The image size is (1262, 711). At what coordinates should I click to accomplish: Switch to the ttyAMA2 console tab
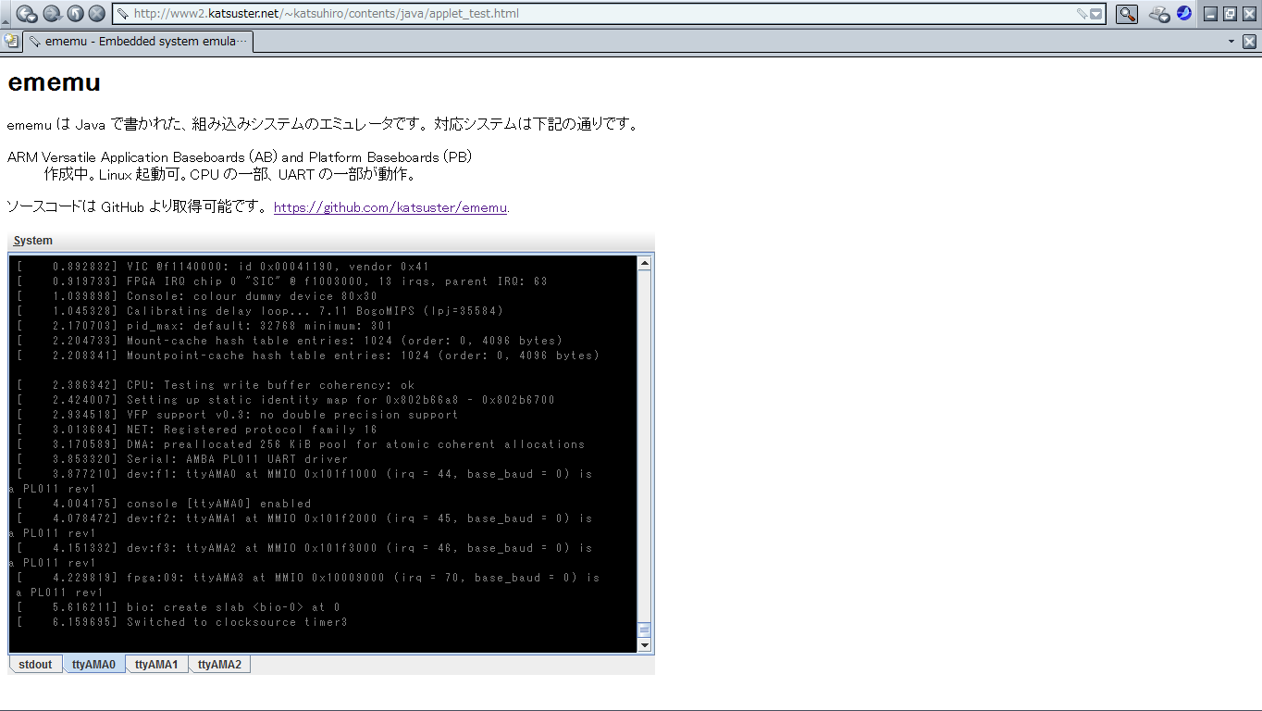click(219, 665)
